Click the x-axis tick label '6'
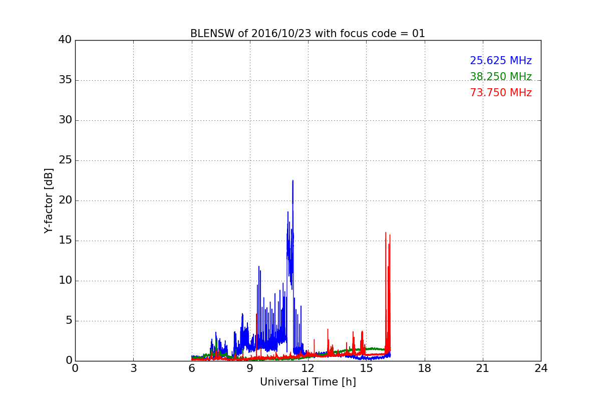Viewport: 601px width, 401px height. click(x=192, y=368)
